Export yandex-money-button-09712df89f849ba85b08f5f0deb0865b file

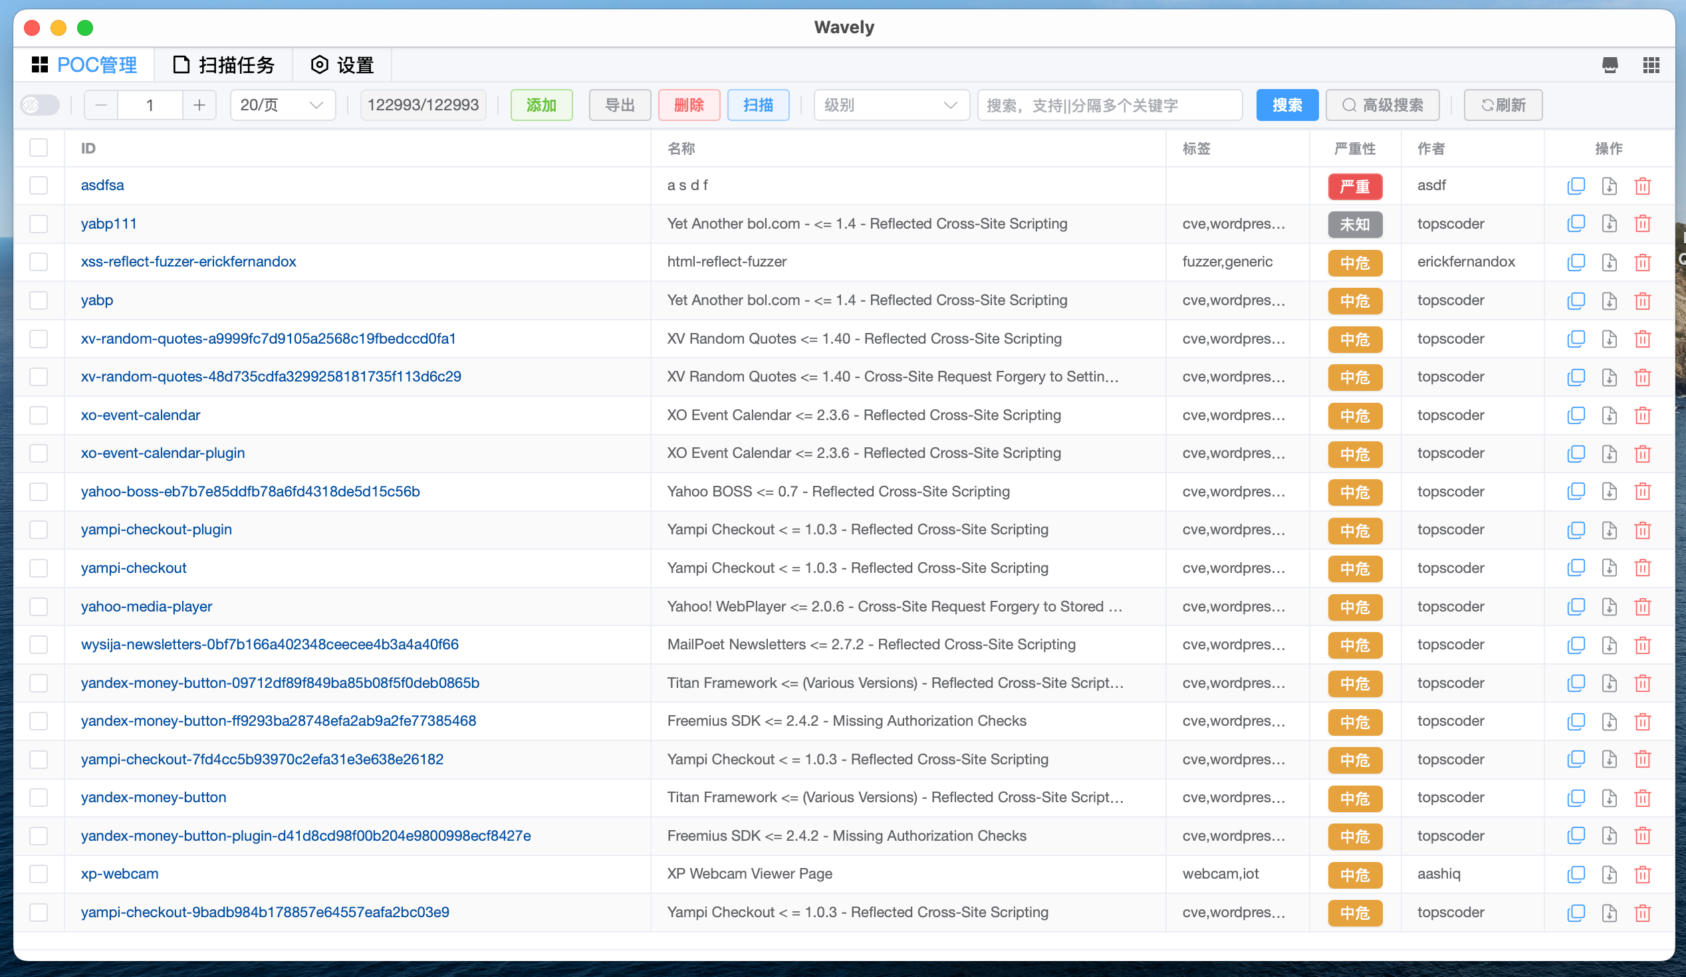[x=1609, y=683]
